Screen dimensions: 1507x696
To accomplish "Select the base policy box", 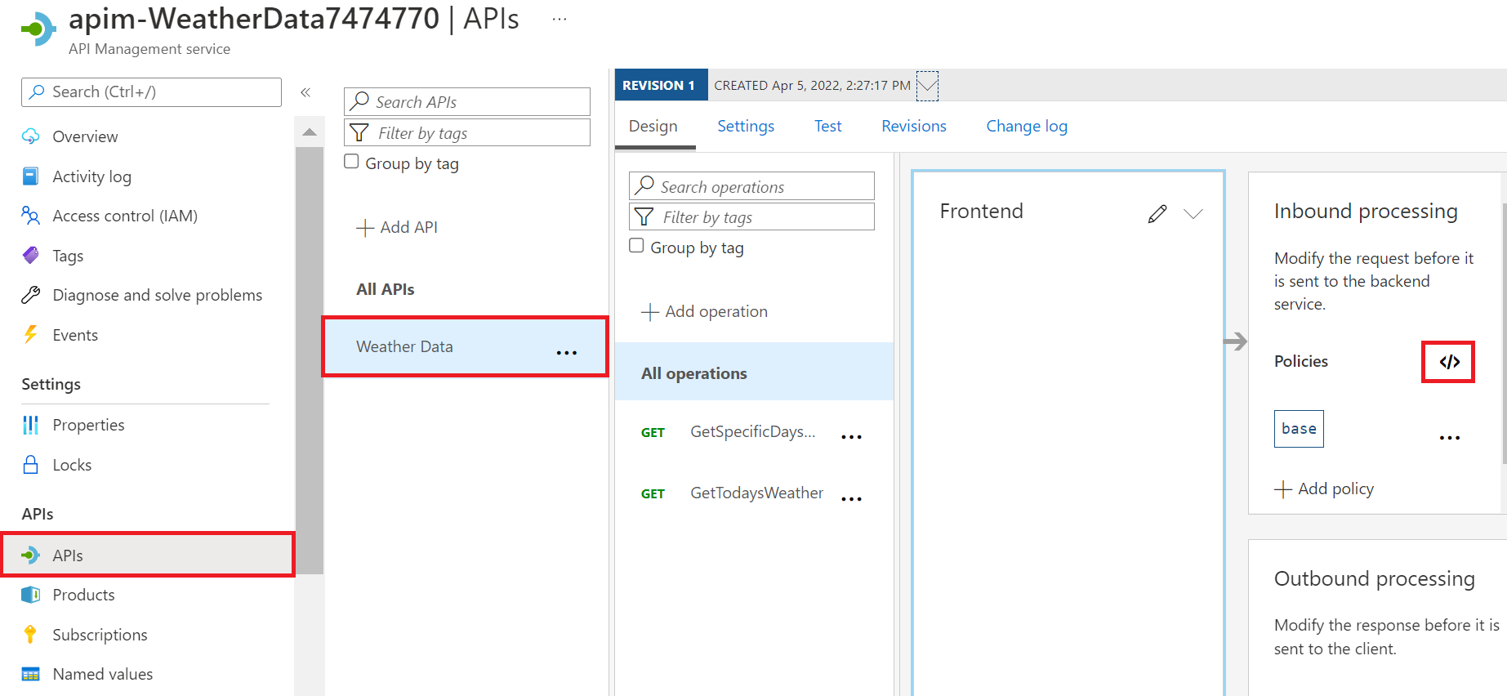I will 1299,429.
